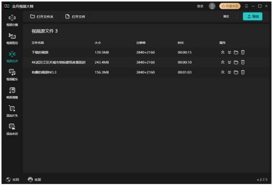The width and height of the screenshot is (273, 186).
Task: Open the 视频剪切 (video cut) tool
Action: click(12, 39)
